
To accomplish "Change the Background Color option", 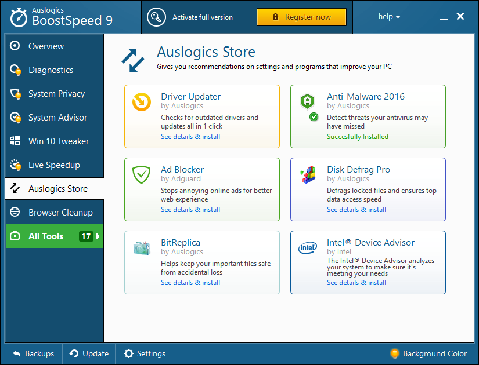I will (x=428, y=354).
